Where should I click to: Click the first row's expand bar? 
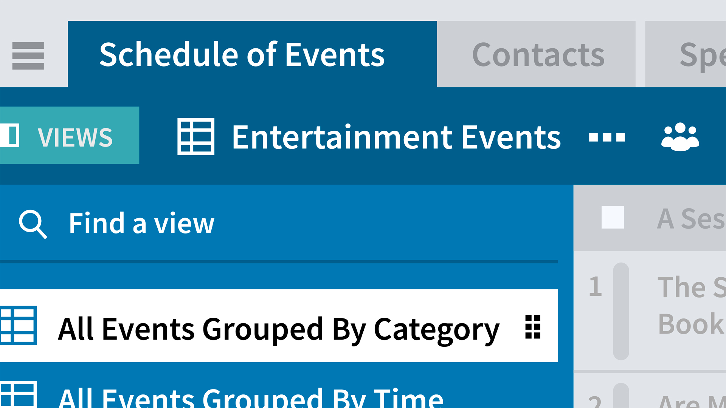tap(621, 311)
